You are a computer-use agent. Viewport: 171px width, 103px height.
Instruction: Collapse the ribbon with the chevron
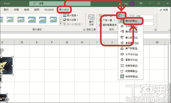coord(169,30)
